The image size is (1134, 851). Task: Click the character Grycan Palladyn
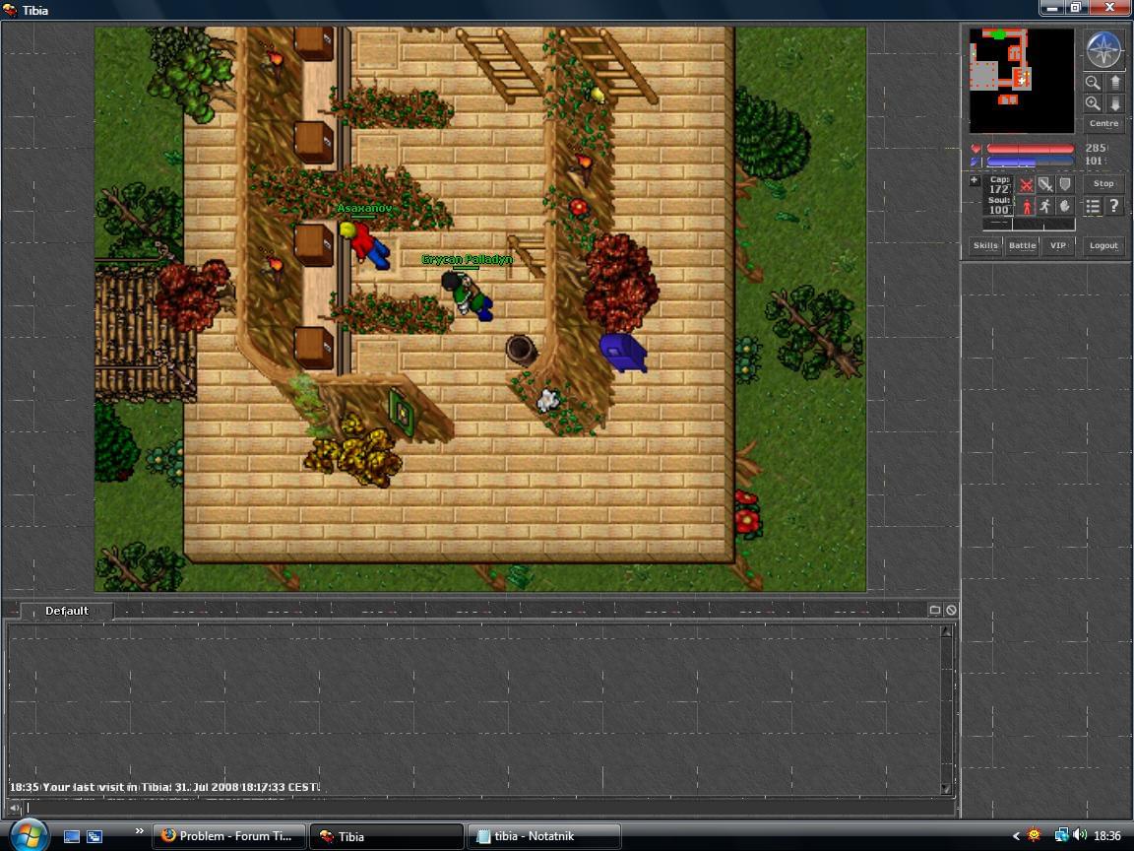coord(468,295)
